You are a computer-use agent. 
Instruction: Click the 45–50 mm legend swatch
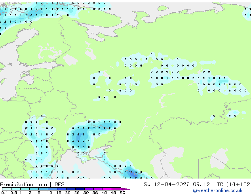tap(116, 189)
